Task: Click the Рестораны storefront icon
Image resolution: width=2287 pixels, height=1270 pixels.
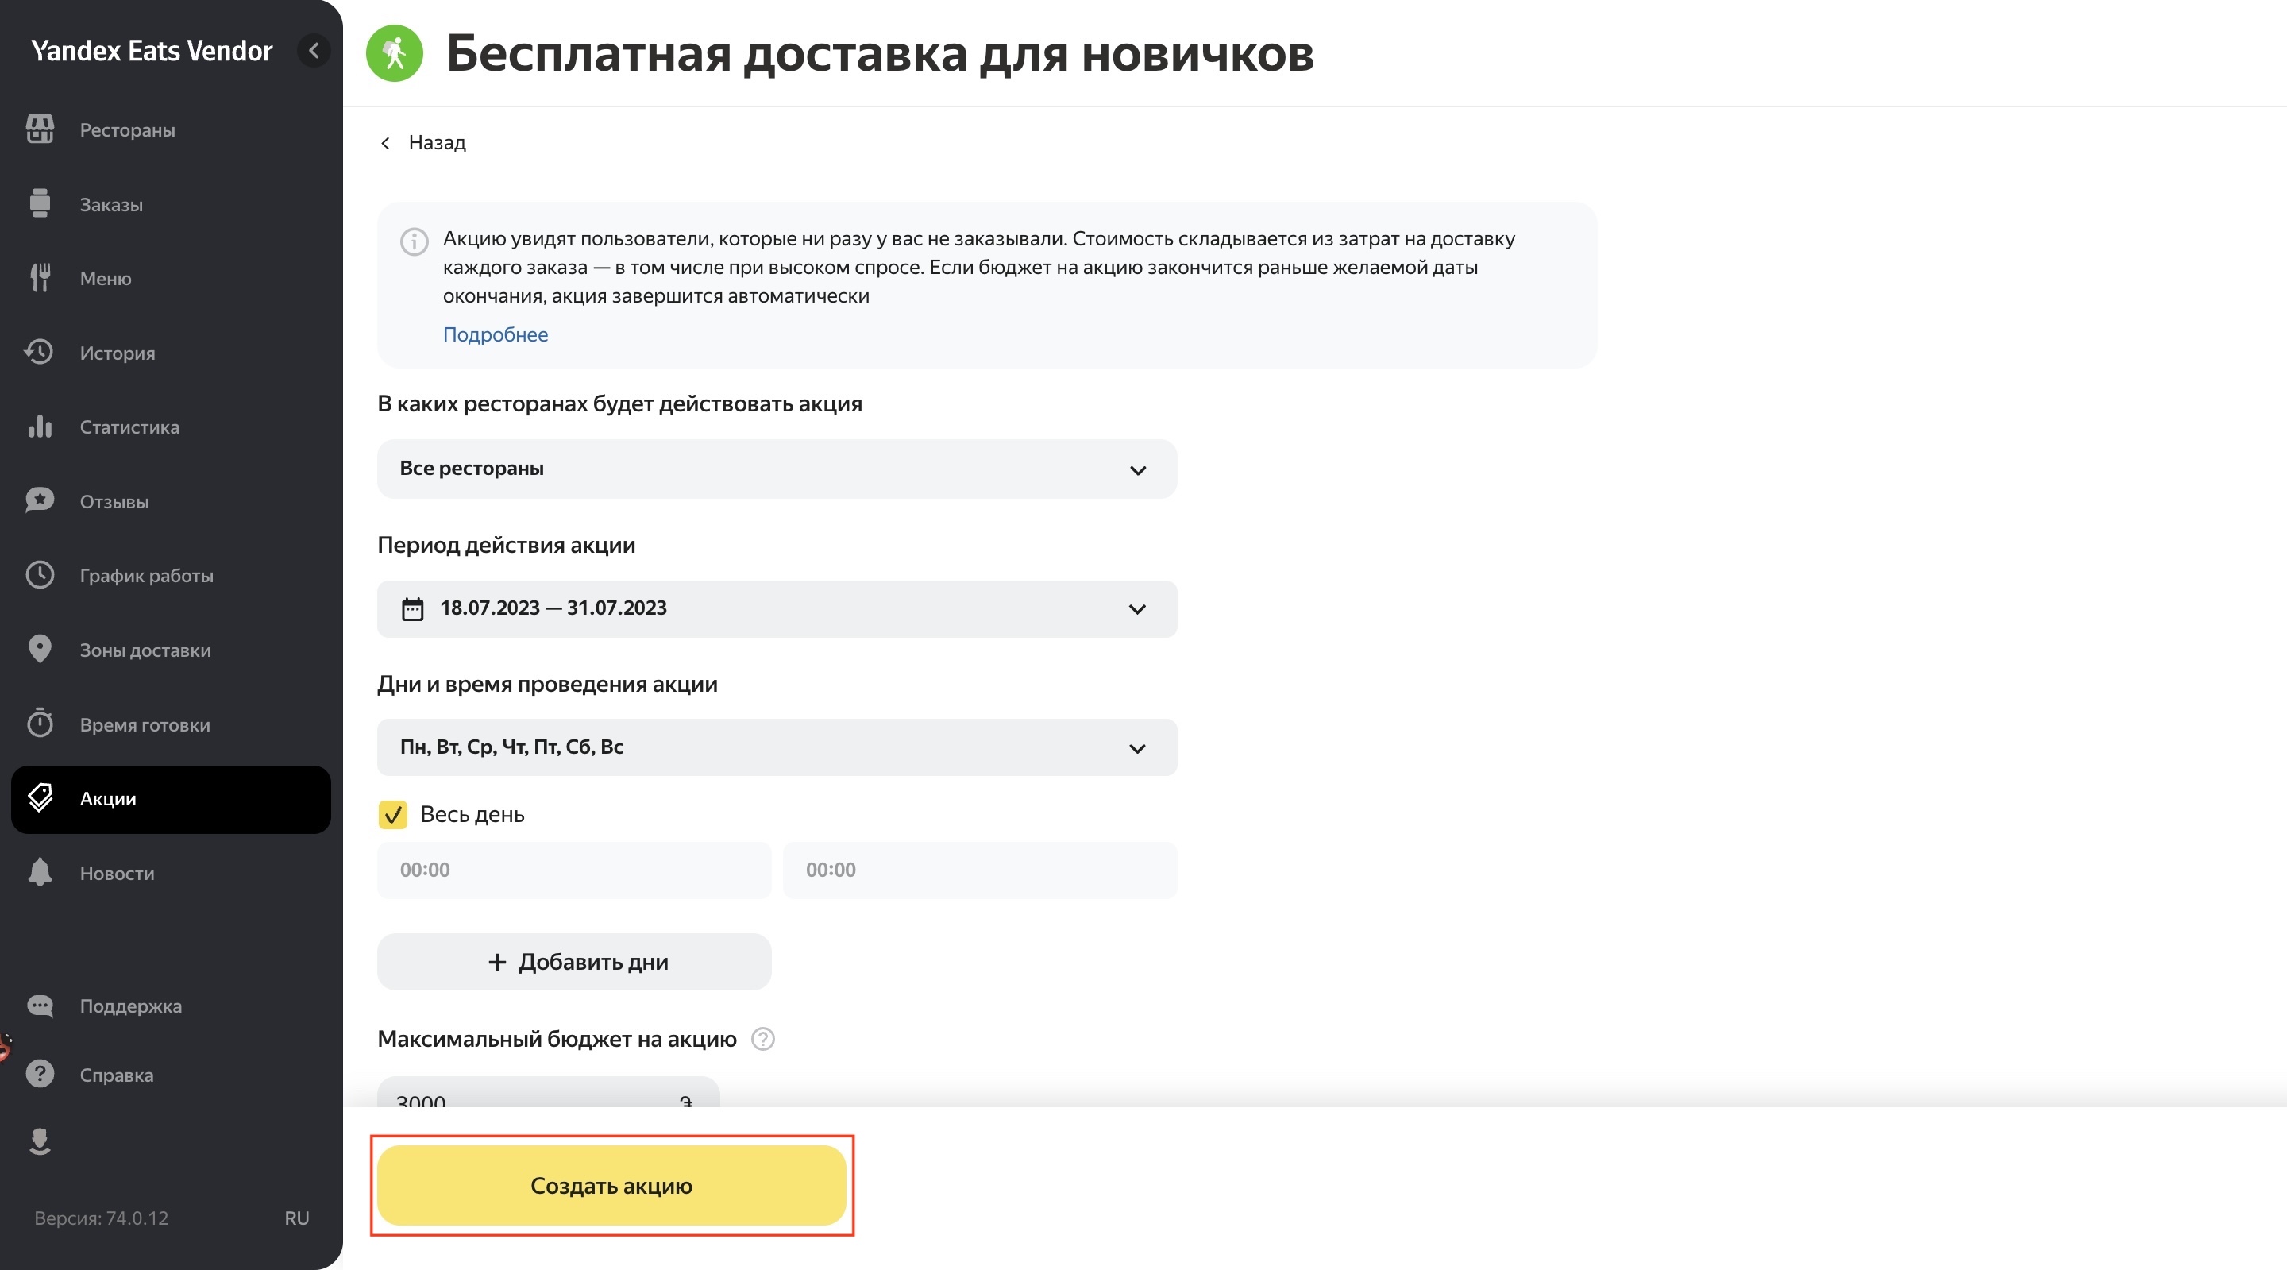Action: [40, 129]
